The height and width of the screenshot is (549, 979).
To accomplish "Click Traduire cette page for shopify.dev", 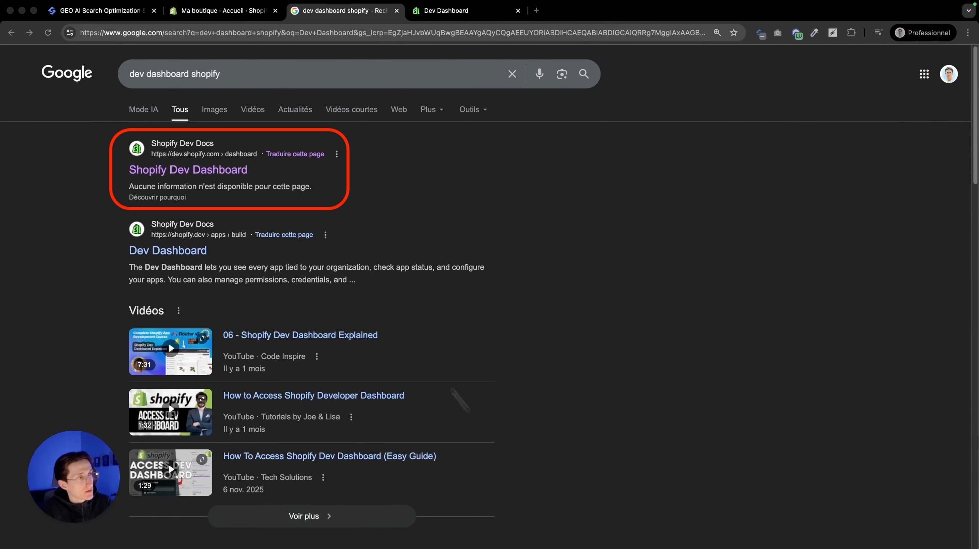I will point(284,235).
